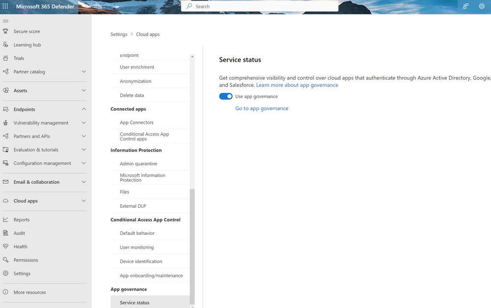
Task: Click Settings breadcrumb link
Action: pyautogui.click(x=118, y=34)
